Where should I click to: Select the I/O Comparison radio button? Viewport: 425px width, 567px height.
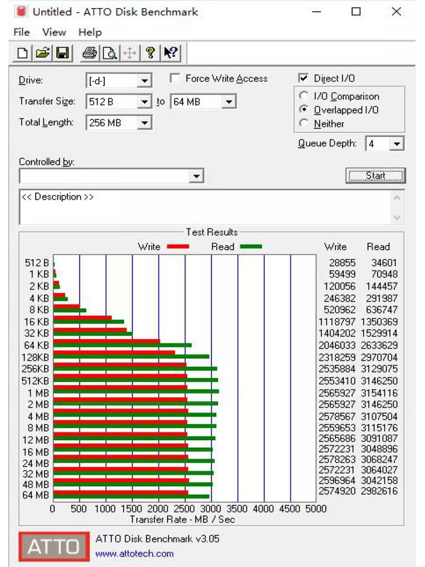(x=304, y=96)
